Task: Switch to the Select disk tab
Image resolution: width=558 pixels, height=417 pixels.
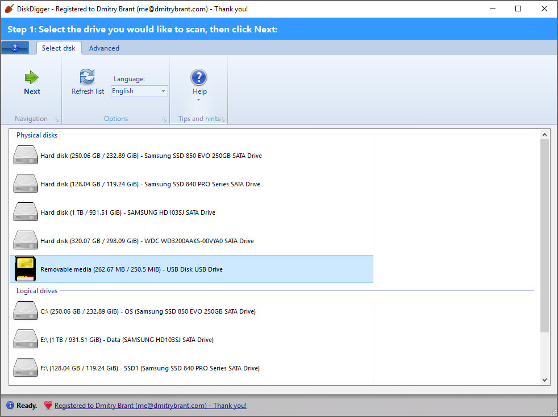Action: pos(59,48)
